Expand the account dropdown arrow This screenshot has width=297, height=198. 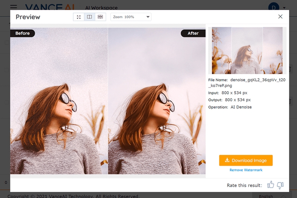click(284, 8)
